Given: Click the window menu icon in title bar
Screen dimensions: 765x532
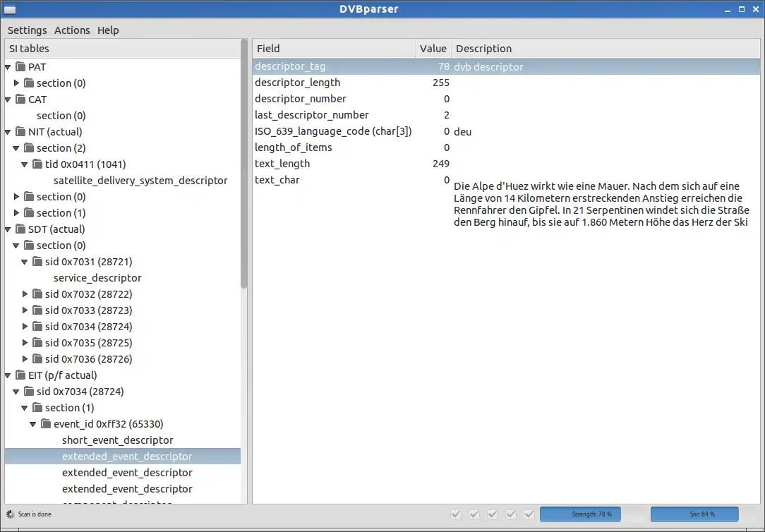Looking at the screenshot, I should (10, 9).
